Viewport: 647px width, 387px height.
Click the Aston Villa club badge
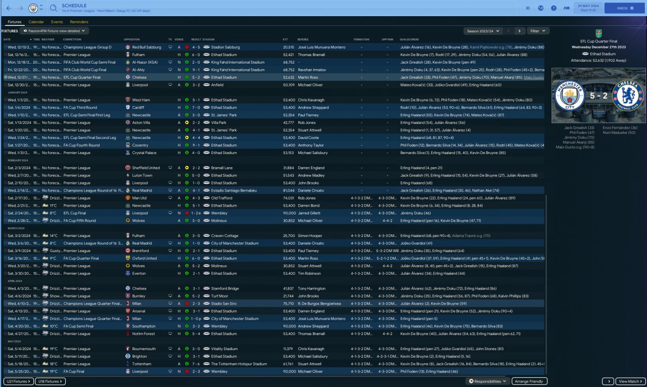pos(128,123)
